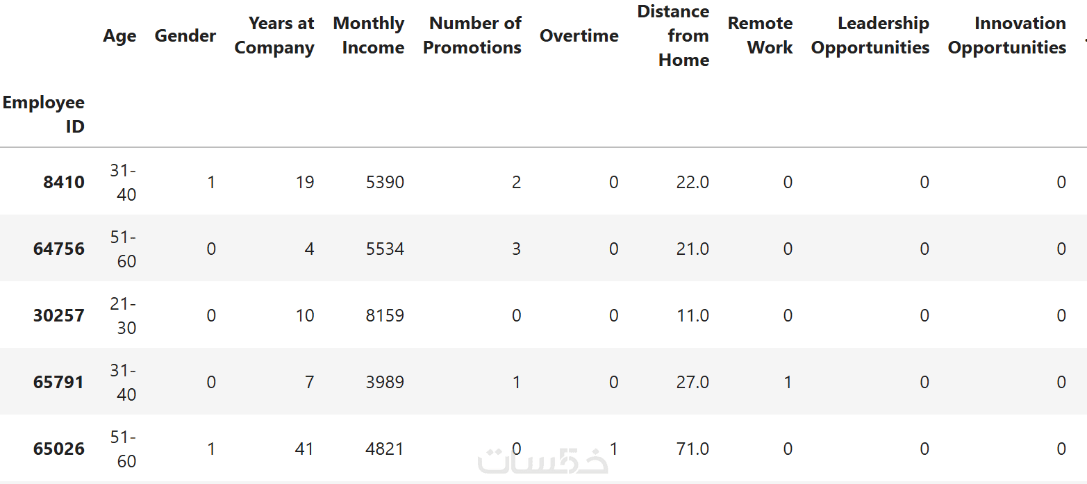Viewport: 1087px width, 484px height.
Task: Select the Overtime column header
Action: coord(579,36)
